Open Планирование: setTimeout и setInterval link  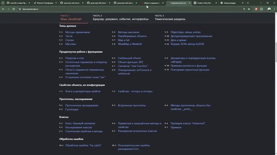coord(135,72)
